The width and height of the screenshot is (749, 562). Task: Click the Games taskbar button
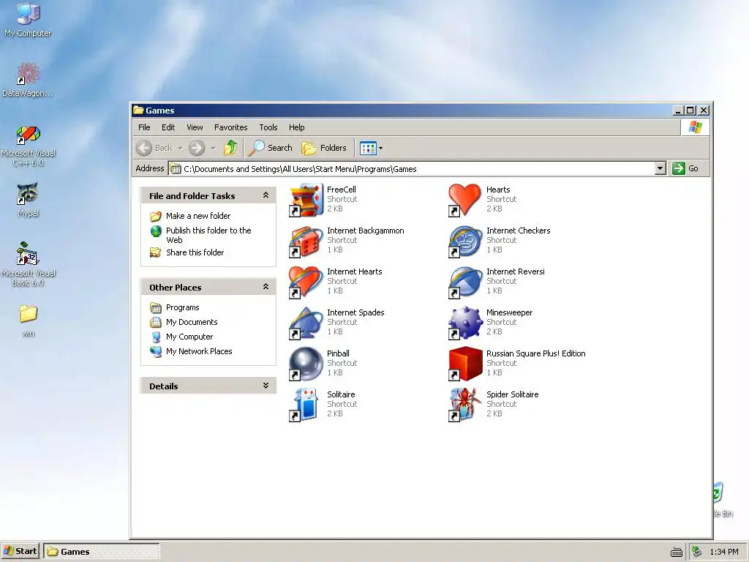coord(102,552)
